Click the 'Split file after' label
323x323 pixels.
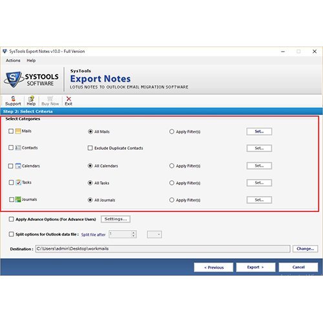pos(93,234)
